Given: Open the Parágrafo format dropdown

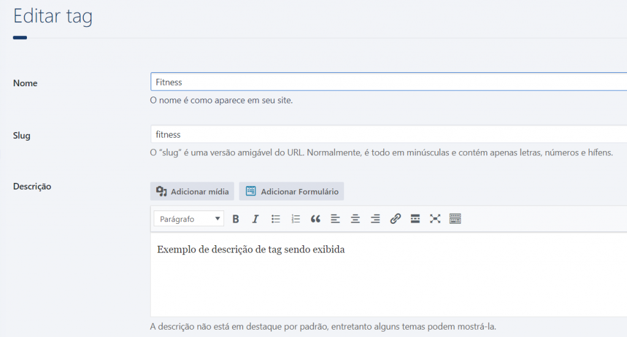Looking at the screenshot, I should pos(189,219).
